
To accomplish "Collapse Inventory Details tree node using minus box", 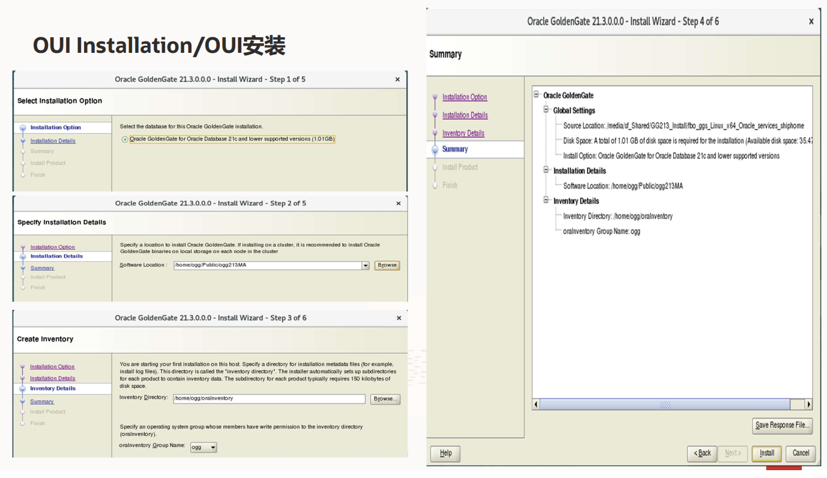I will (546, 200).
